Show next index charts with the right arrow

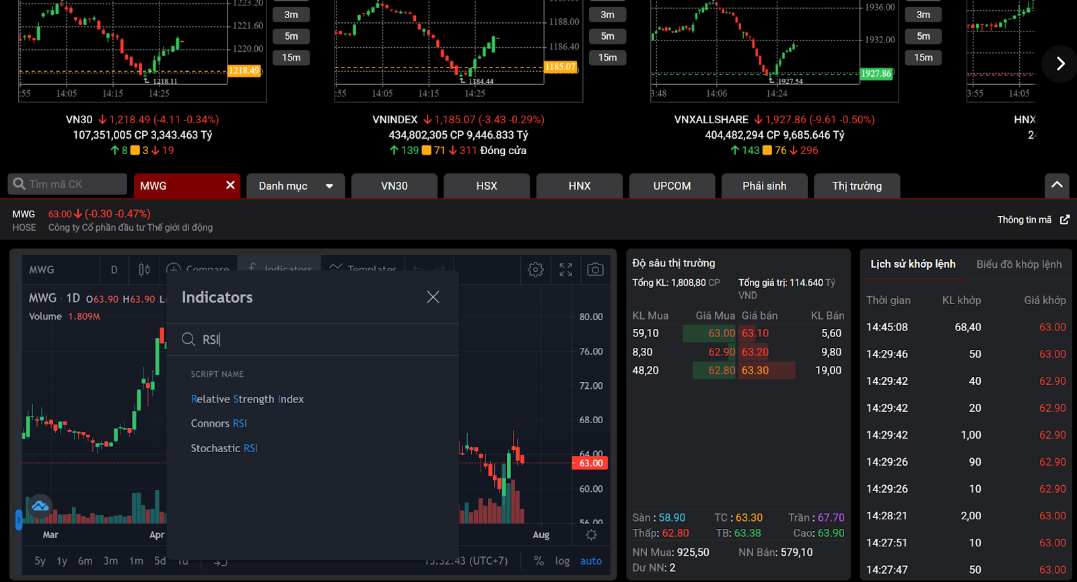pos(1060,63)
